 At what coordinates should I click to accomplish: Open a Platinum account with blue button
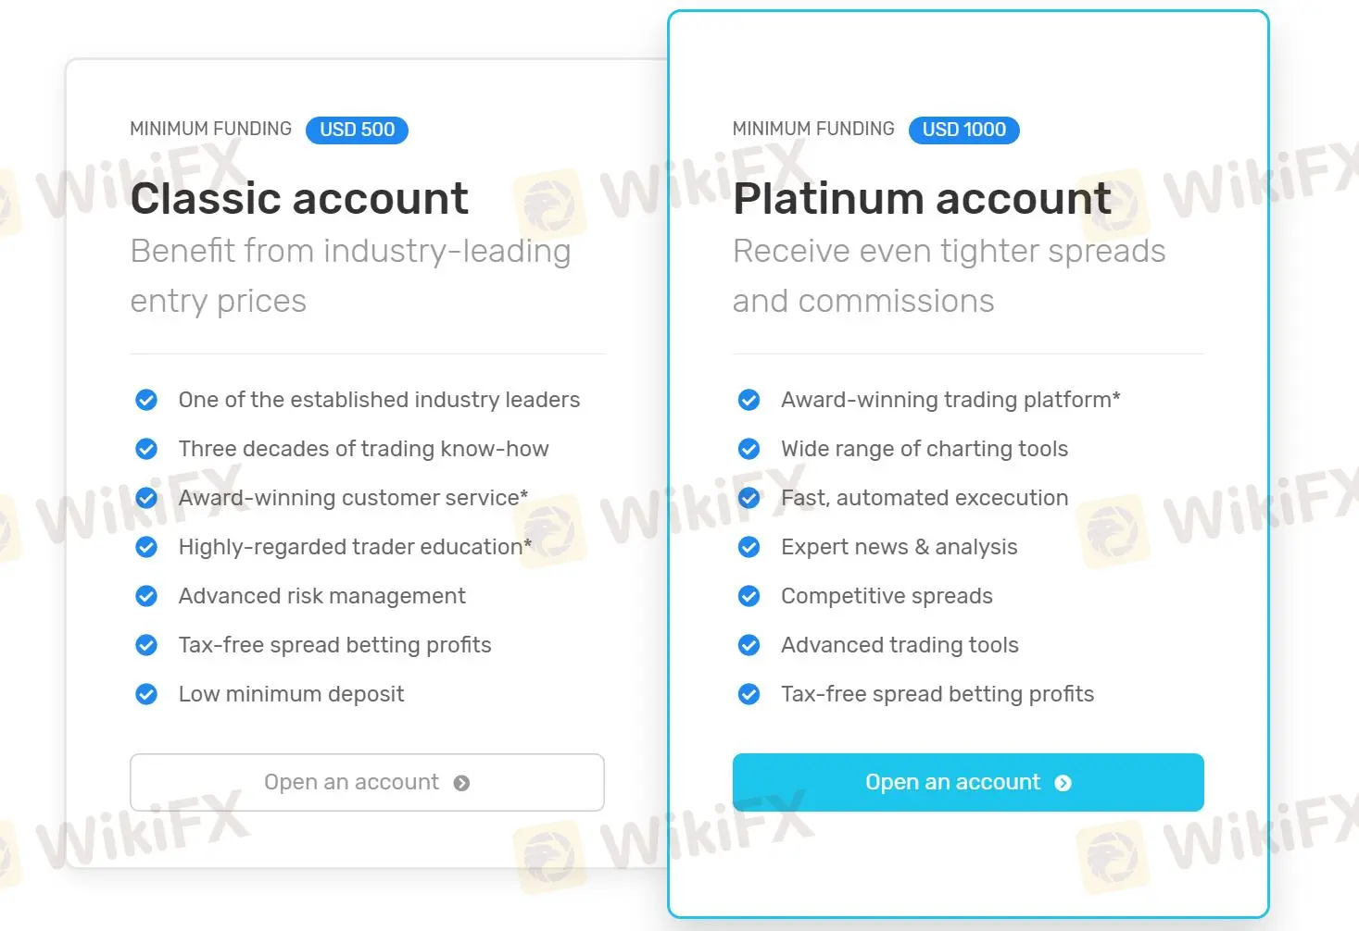968,783
